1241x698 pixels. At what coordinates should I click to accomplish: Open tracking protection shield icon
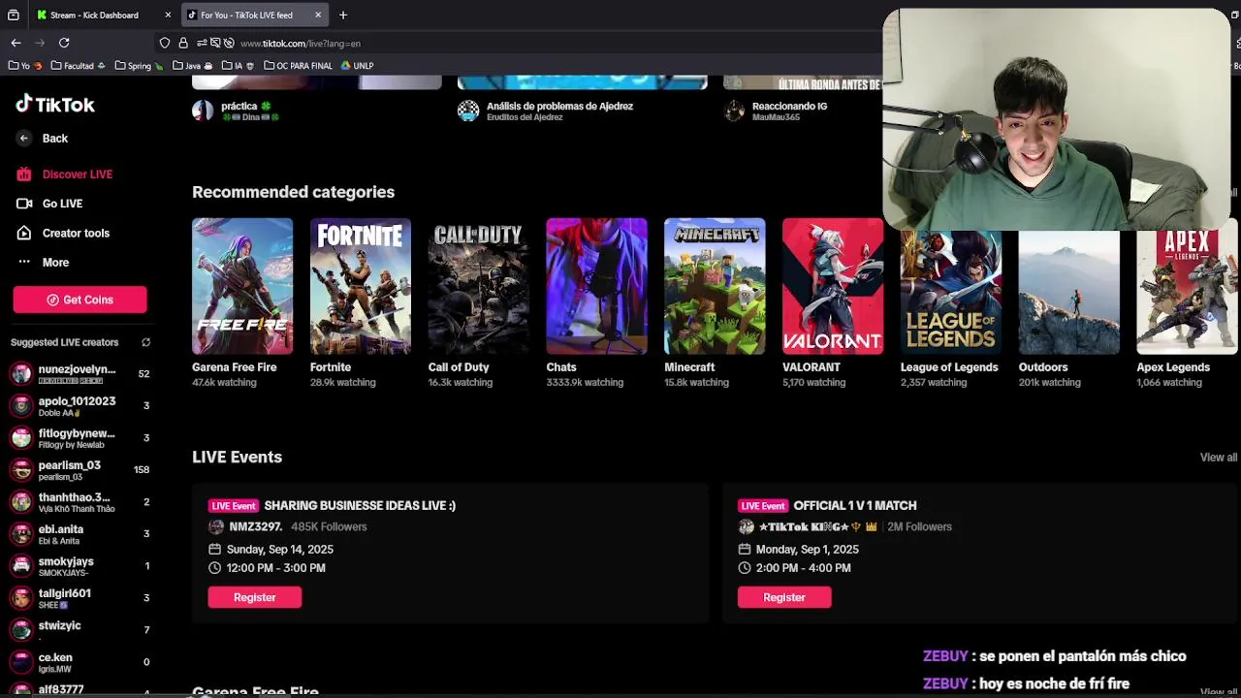tap(165, 43)
